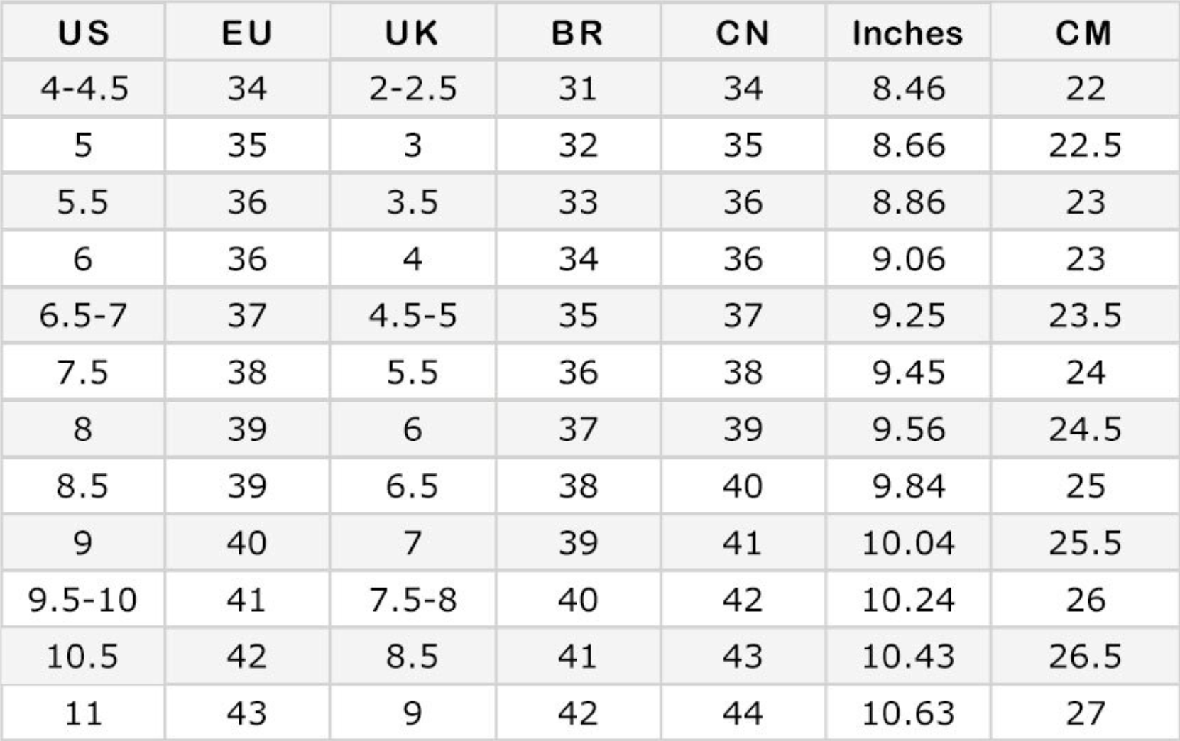
Task: Select the UK size 2-2.5 cell
Action: click(x=413, y=89)
